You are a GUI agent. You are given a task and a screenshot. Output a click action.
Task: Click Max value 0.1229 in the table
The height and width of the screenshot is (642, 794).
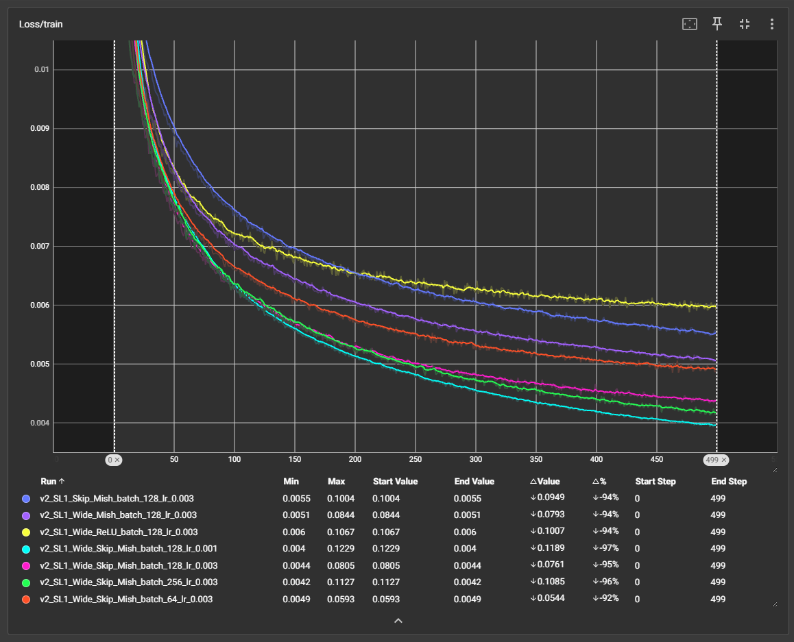341,548
